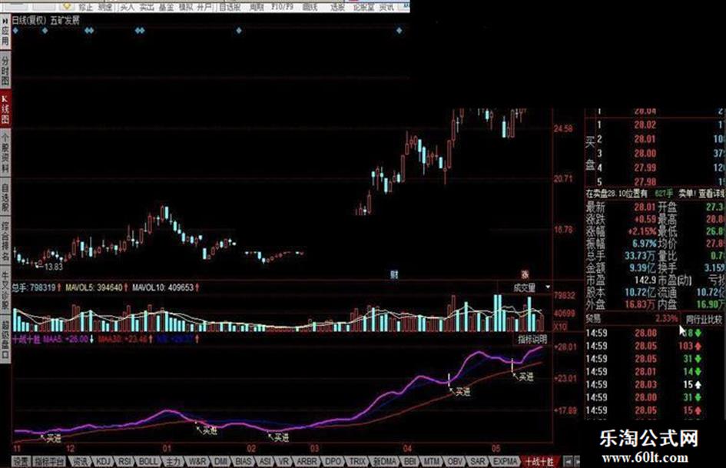Click the last diamond info marker at top-right
Screen dimensions: 726x468
click(399, 31)
